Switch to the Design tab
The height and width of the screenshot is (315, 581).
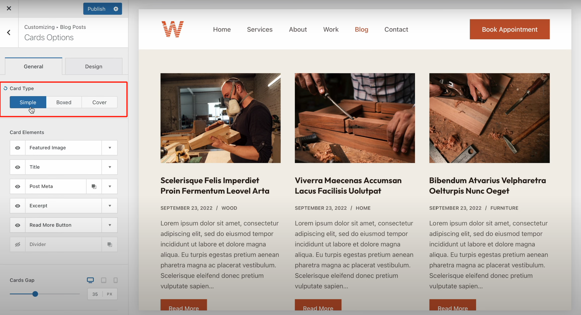coord(94,66)
